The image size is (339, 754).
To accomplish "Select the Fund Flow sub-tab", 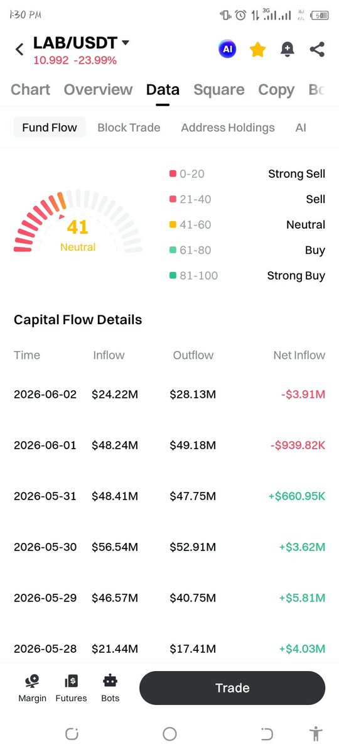I will tap(50, 128).
